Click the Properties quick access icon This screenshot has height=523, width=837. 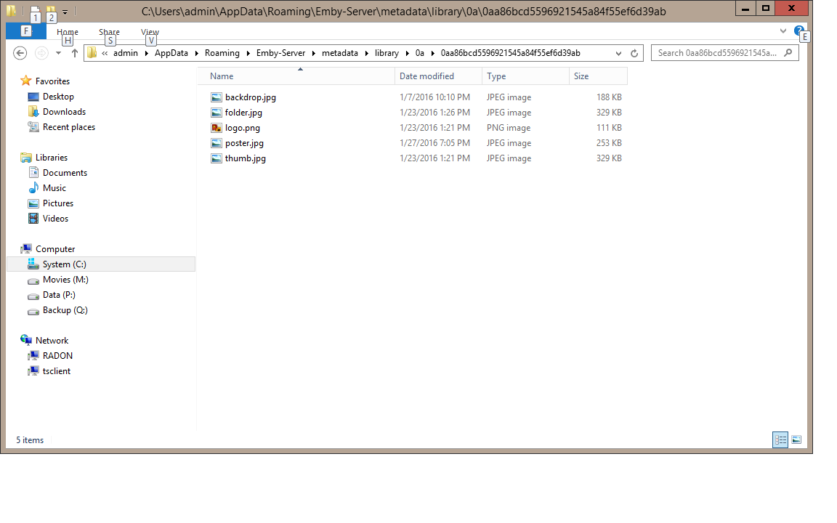(x=35, y=11)
